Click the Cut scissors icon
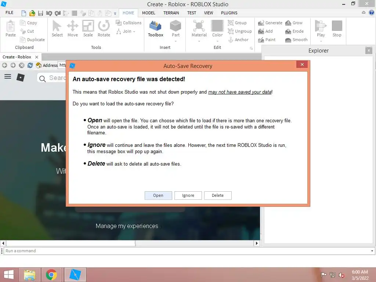This screenshot has width=376, height=282. tap(23, 31)
